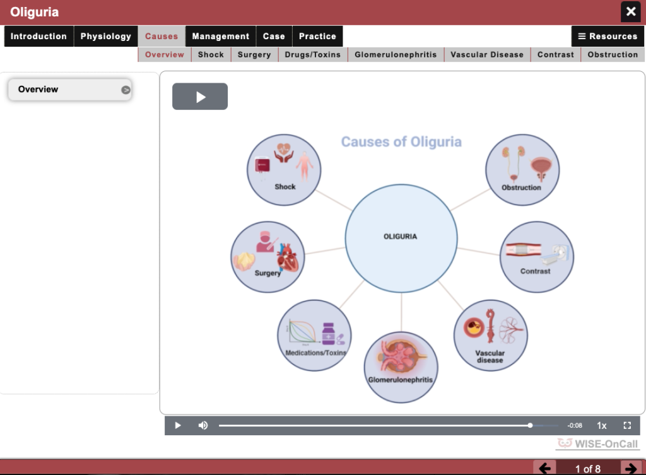Open the Vascular Disease sub-tab

[486, 54]
